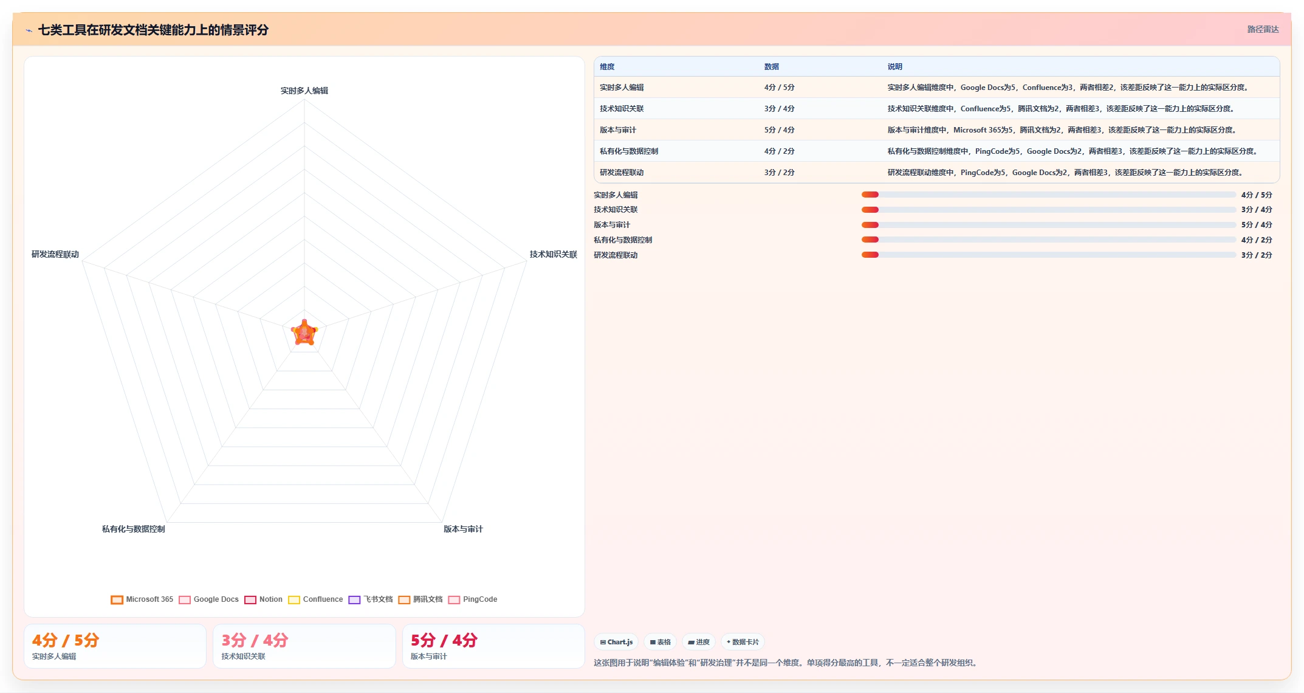Click the 私有化与数据控制 radar axis label

133,529
